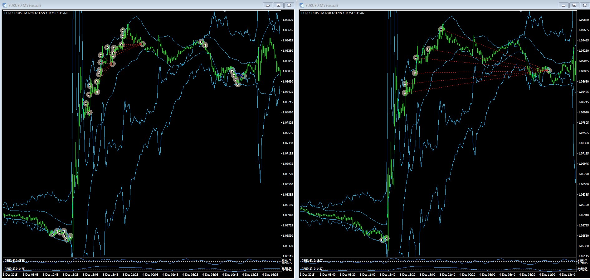Click the 1.09455 price label on the right chart
590x280 pixels.
tap(583, 40)
